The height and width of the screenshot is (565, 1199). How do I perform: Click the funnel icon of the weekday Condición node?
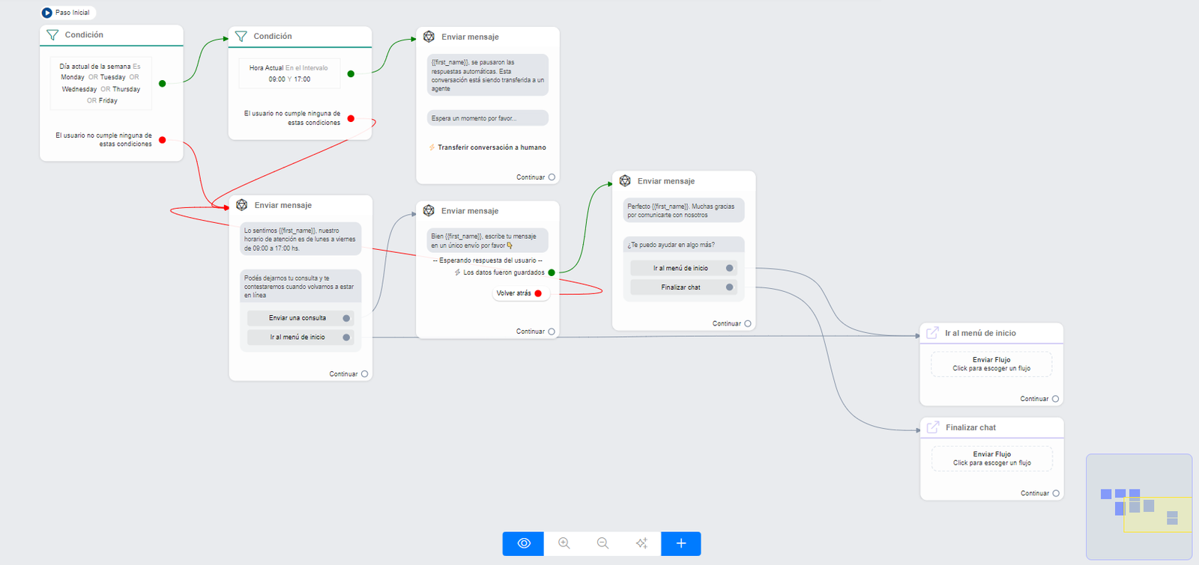(x=52, y=35)
